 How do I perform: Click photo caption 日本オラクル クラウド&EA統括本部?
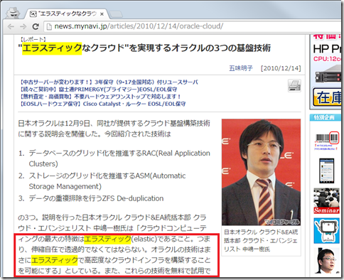pyautogui.click(x=261, y=240)
